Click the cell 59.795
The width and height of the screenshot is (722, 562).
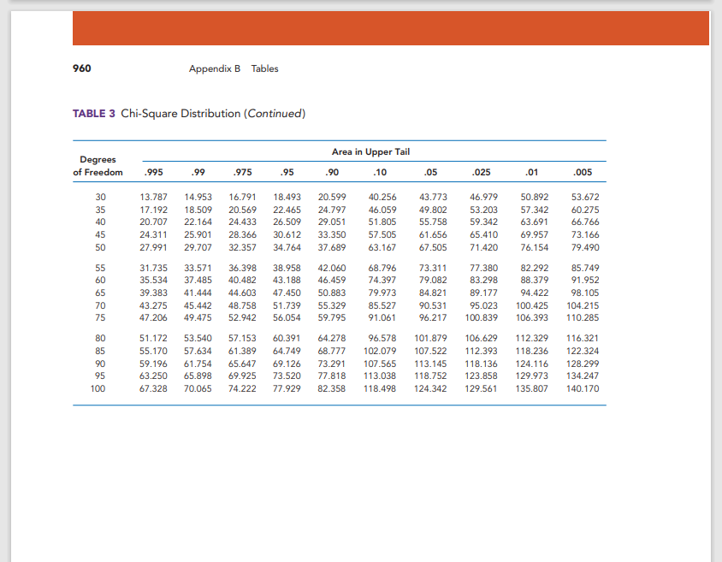coord(332,317)
